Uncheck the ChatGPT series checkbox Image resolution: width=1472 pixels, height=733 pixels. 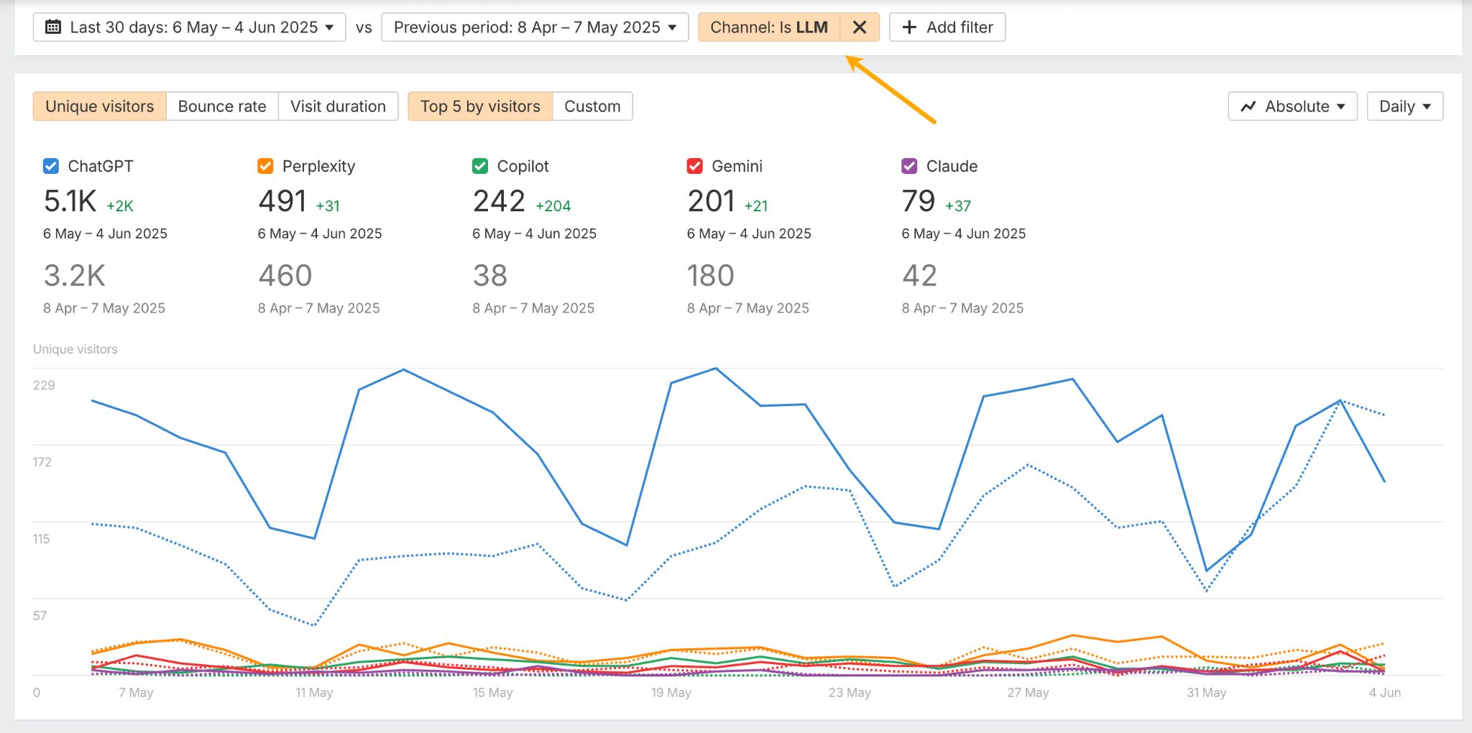point(49,166)
